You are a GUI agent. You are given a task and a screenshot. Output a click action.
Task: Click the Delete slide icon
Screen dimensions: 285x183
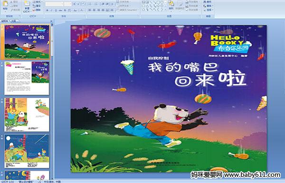(x=37, y=10)
